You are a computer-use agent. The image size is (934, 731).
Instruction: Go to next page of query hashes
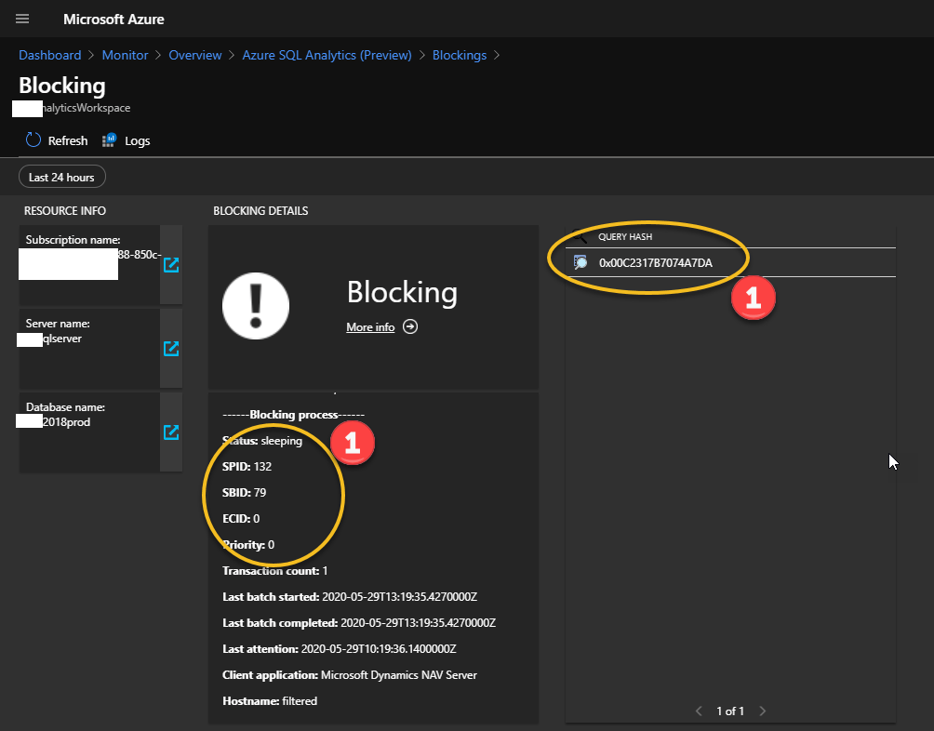[x=762, y=711]
